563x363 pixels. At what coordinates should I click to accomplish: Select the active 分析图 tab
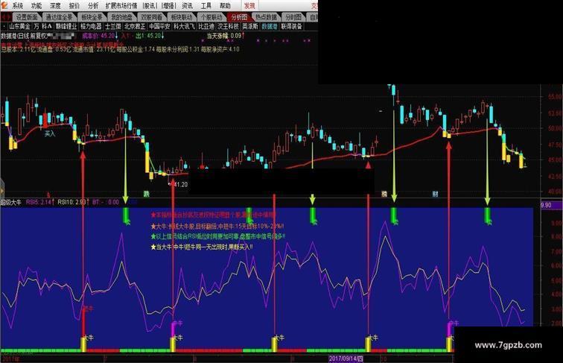pyautogui.click(x=239, y=17)
